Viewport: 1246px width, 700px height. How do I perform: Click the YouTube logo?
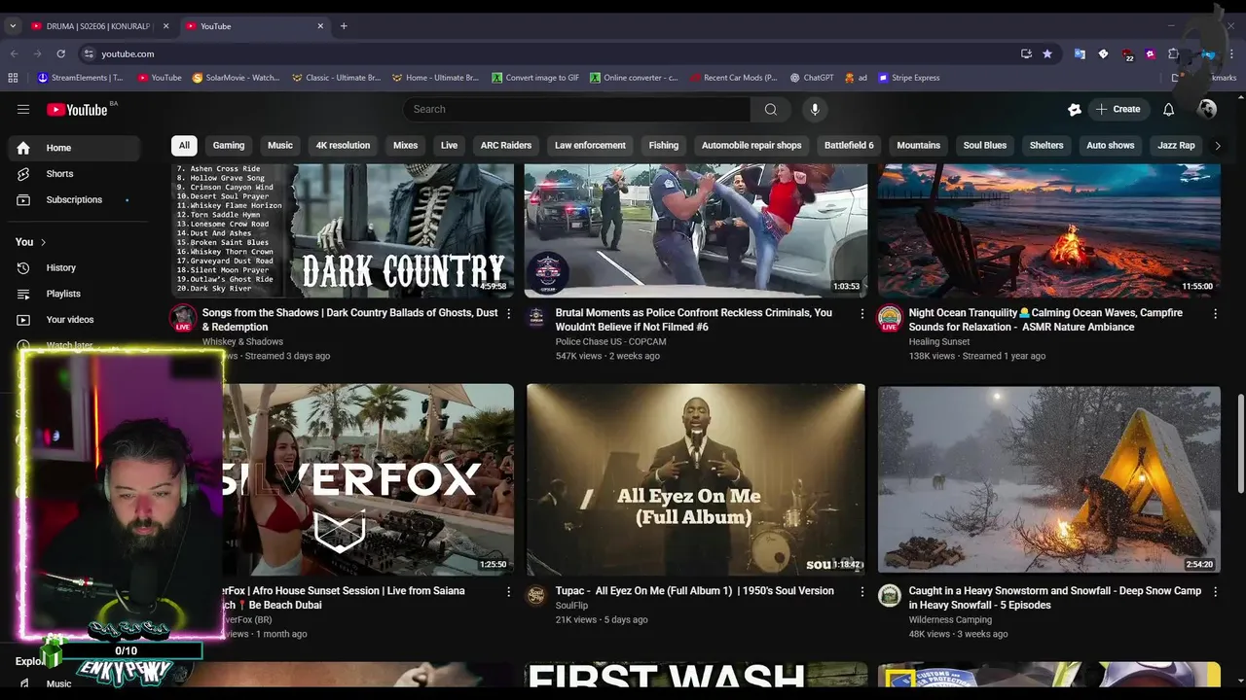click(x=78, y=110)
